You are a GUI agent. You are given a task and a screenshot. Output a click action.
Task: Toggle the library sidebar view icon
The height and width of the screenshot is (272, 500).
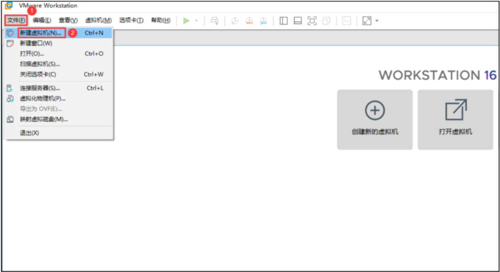coord(284,20)
